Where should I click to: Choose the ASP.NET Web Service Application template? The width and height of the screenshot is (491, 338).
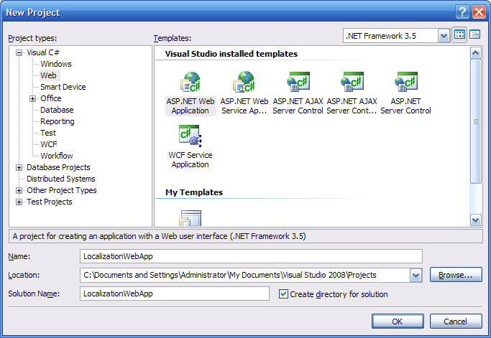pyautogui.click(x=244, y=93)
